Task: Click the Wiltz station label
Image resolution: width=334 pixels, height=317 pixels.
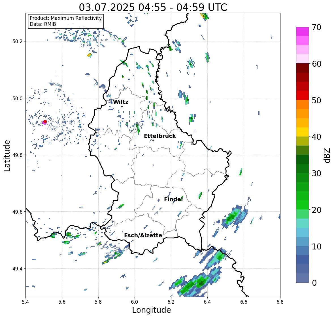Action: point(121,102)
